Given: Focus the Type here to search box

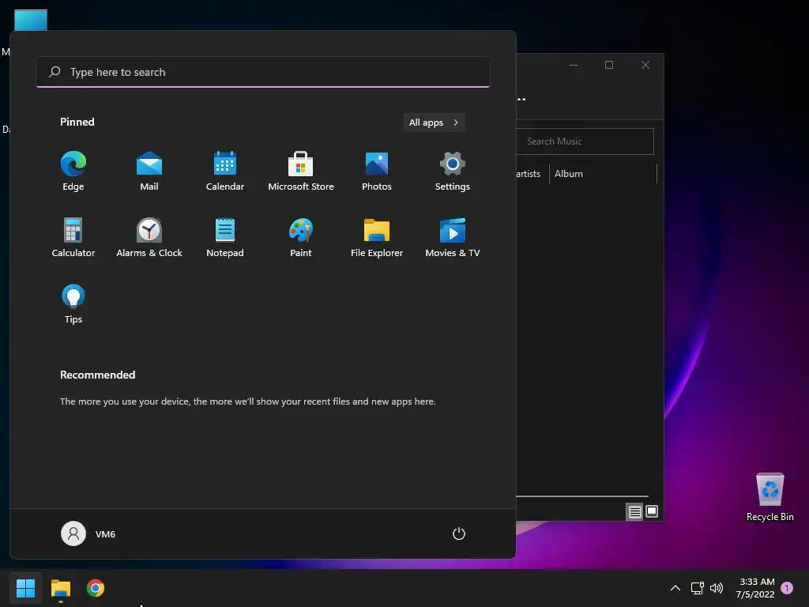Looking at the screenshot, I should click(262, 72).
